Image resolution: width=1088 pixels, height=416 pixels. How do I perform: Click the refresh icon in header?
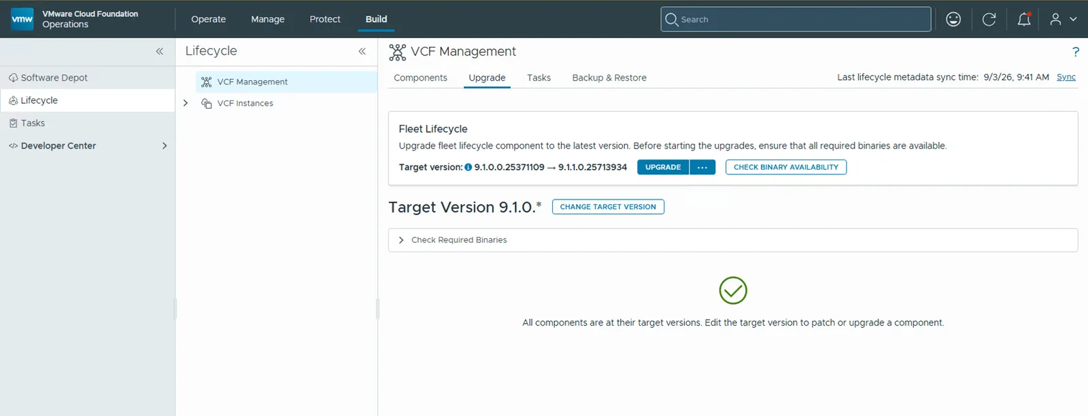989,19
